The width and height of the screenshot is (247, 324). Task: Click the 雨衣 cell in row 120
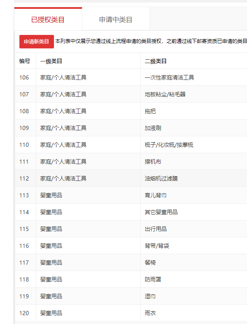coord(150,313)
